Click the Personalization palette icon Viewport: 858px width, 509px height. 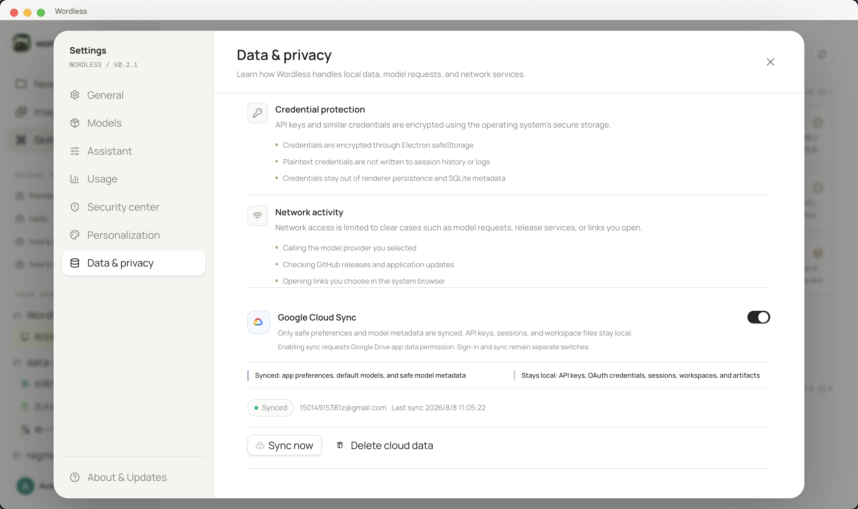click(75, 235)
